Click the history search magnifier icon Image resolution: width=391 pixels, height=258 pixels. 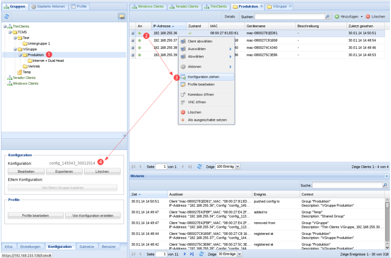[385, 185]
